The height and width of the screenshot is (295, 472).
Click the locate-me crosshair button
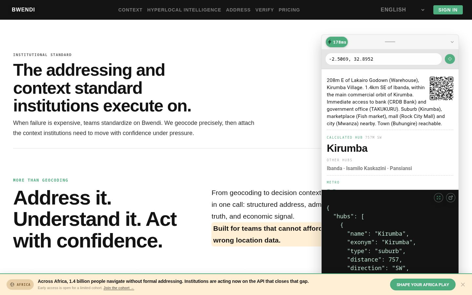pyautogui.click(x=450, y=59)
